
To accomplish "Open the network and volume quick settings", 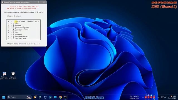I will [164, 97].
